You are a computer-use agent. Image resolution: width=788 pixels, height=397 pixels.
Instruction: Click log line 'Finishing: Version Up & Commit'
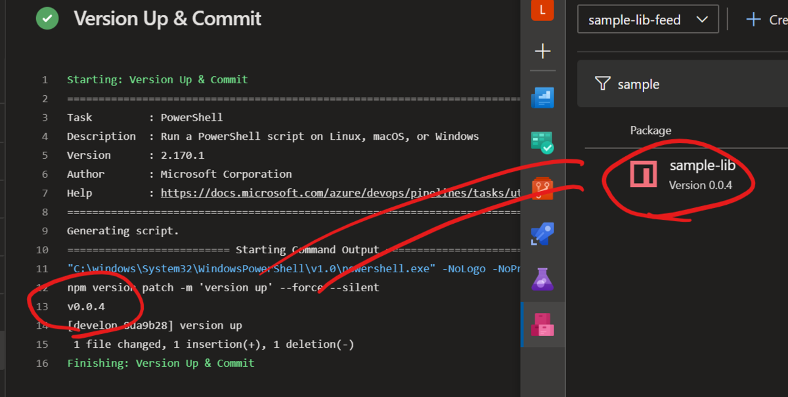[160, 363]
